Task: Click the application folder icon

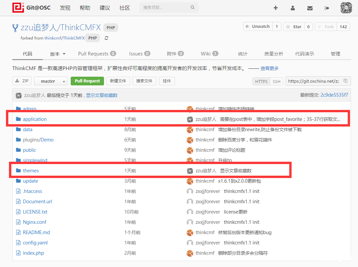Action: point(18,119)
